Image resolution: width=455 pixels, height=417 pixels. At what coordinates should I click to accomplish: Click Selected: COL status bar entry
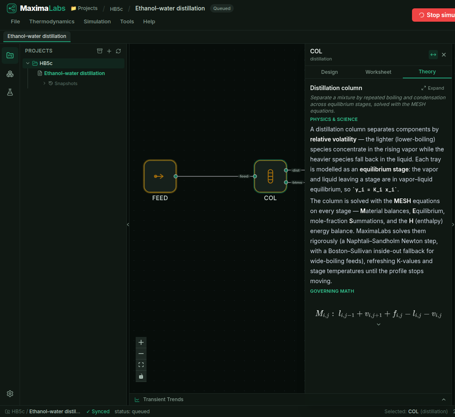click(416, 412)
